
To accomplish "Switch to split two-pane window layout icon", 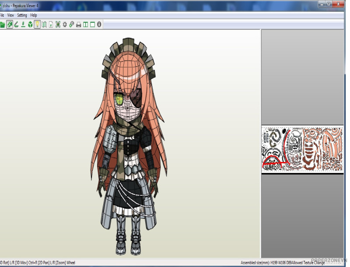I will [x=86, y=25].
